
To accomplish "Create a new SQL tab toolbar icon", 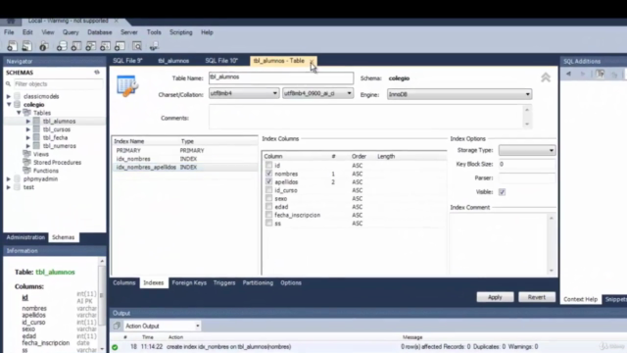I will click(x=12, y=46).
